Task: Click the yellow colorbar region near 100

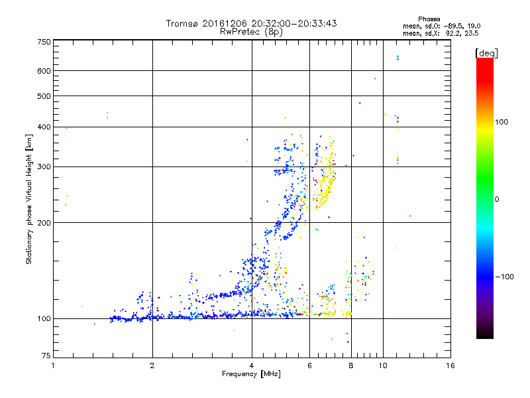Action: click(485, 129)
